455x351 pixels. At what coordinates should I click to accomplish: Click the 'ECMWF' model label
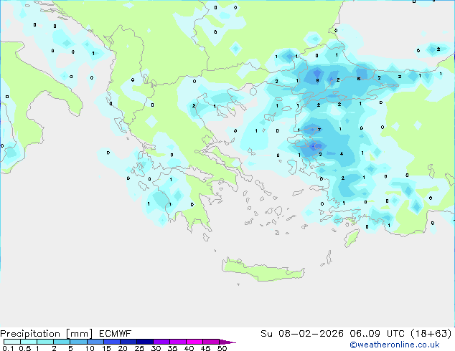116,334
